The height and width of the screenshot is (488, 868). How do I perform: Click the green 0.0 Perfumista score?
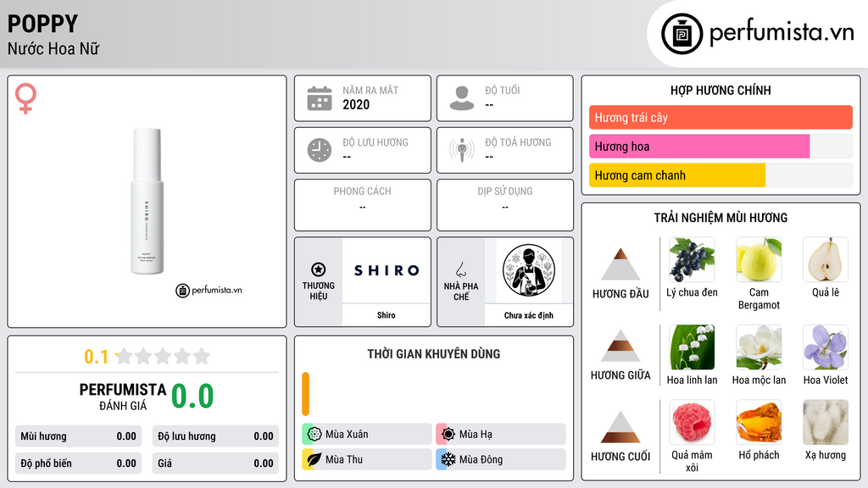tap(192, 396)
